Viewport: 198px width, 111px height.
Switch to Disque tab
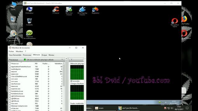pyautogui.click(x=44, y=55)
